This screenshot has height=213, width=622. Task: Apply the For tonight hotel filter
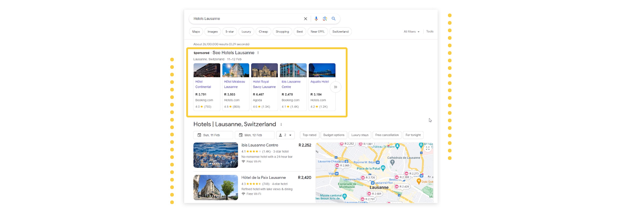coord(413,135)
